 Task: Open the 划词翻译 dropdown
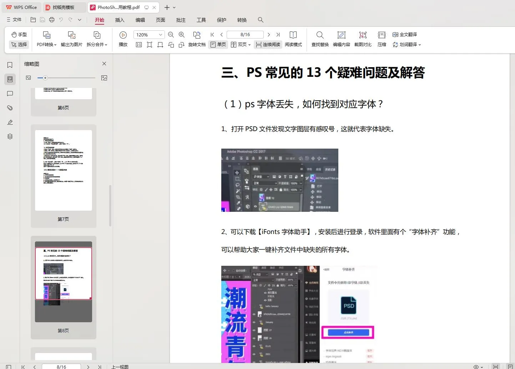407,45
